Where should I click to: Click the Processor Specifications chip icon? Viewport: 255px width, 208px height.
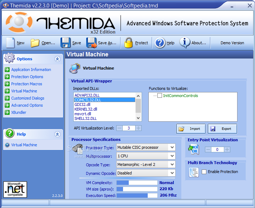click(x=78, y=149)
